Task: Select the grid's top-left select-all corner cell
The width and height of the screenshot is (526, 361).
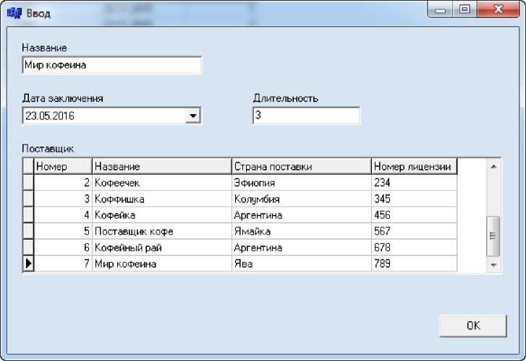Action: click(28, 166)
